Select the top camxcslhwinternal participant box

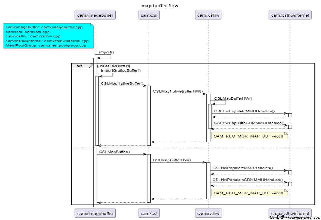290,15
